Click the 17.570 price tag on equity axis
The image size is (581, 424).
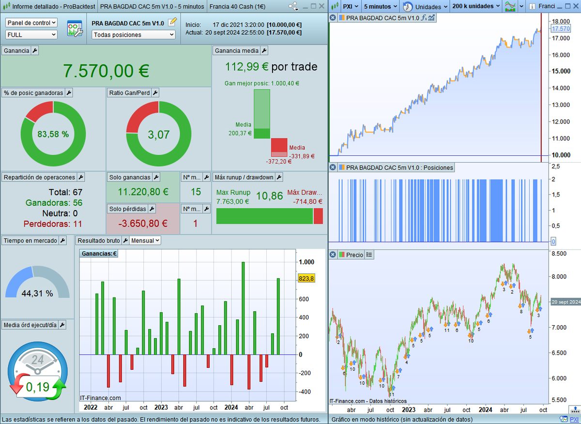pos(560,29)
